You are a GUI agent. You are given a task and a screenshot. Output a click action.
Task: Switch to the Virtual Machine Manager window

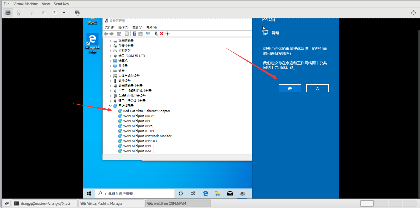click(x=111, y=203)
